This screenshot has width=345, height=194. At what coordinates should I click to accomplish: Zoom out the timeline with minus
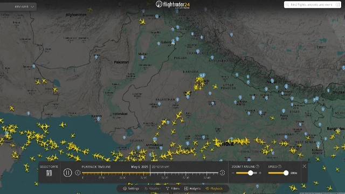[x=233, y=173]
